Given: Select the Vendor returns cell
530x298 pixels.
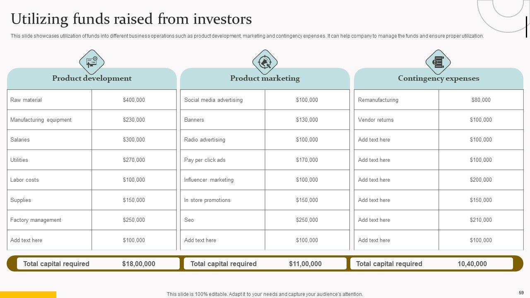Looking at the screenshot, I should coord(376,120).
